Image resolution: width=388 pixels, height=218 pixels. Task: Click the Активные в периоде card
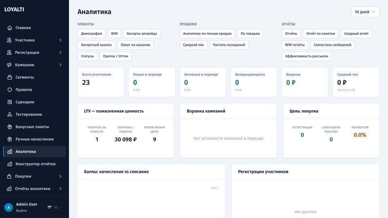pyautogui.click(x=202, y=82)
